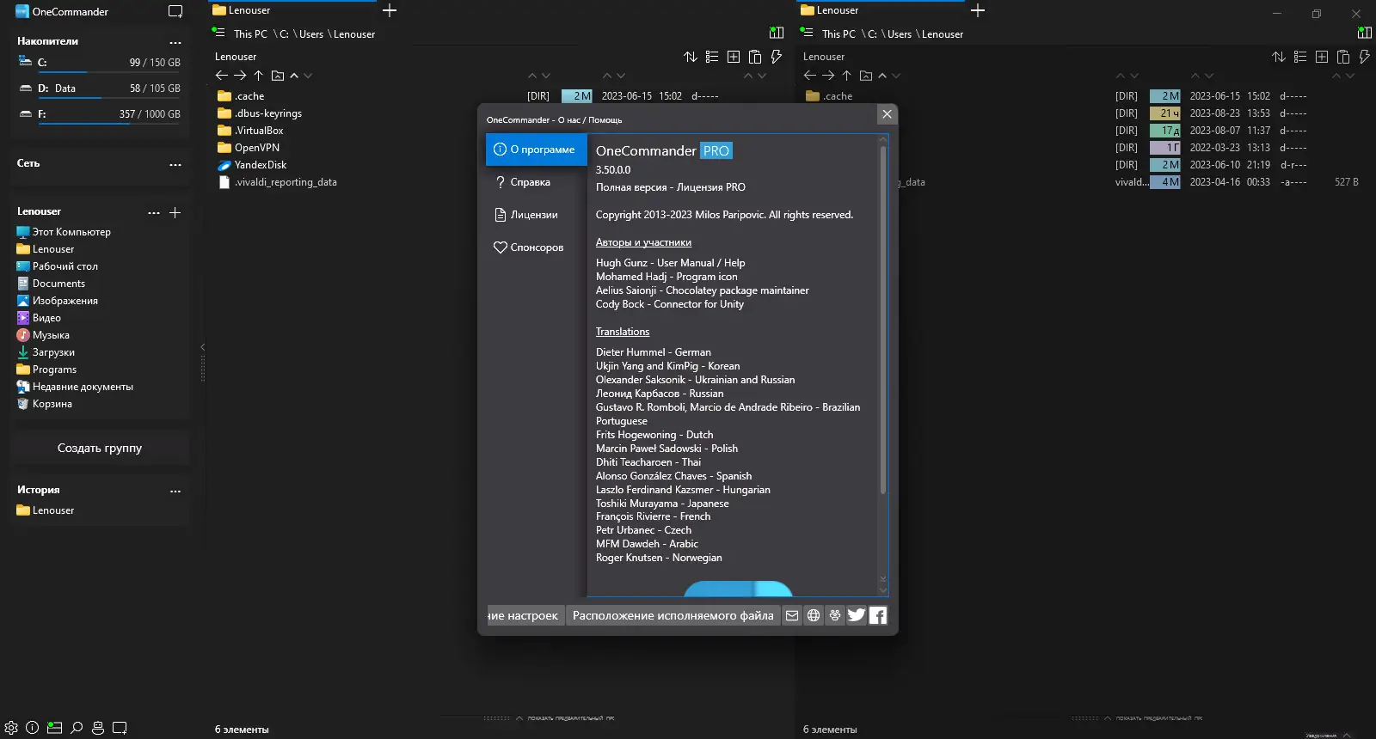The height and width of the screenshot is (739, 1376).
Task: Click 'Создать группу' button
Action: point(100,448)
